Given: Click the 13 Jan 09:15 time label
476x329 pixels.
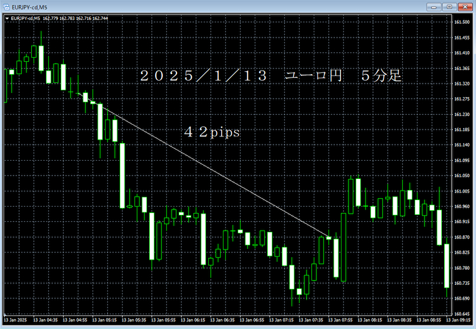Looking at the screenshot, I should (458, 320).
